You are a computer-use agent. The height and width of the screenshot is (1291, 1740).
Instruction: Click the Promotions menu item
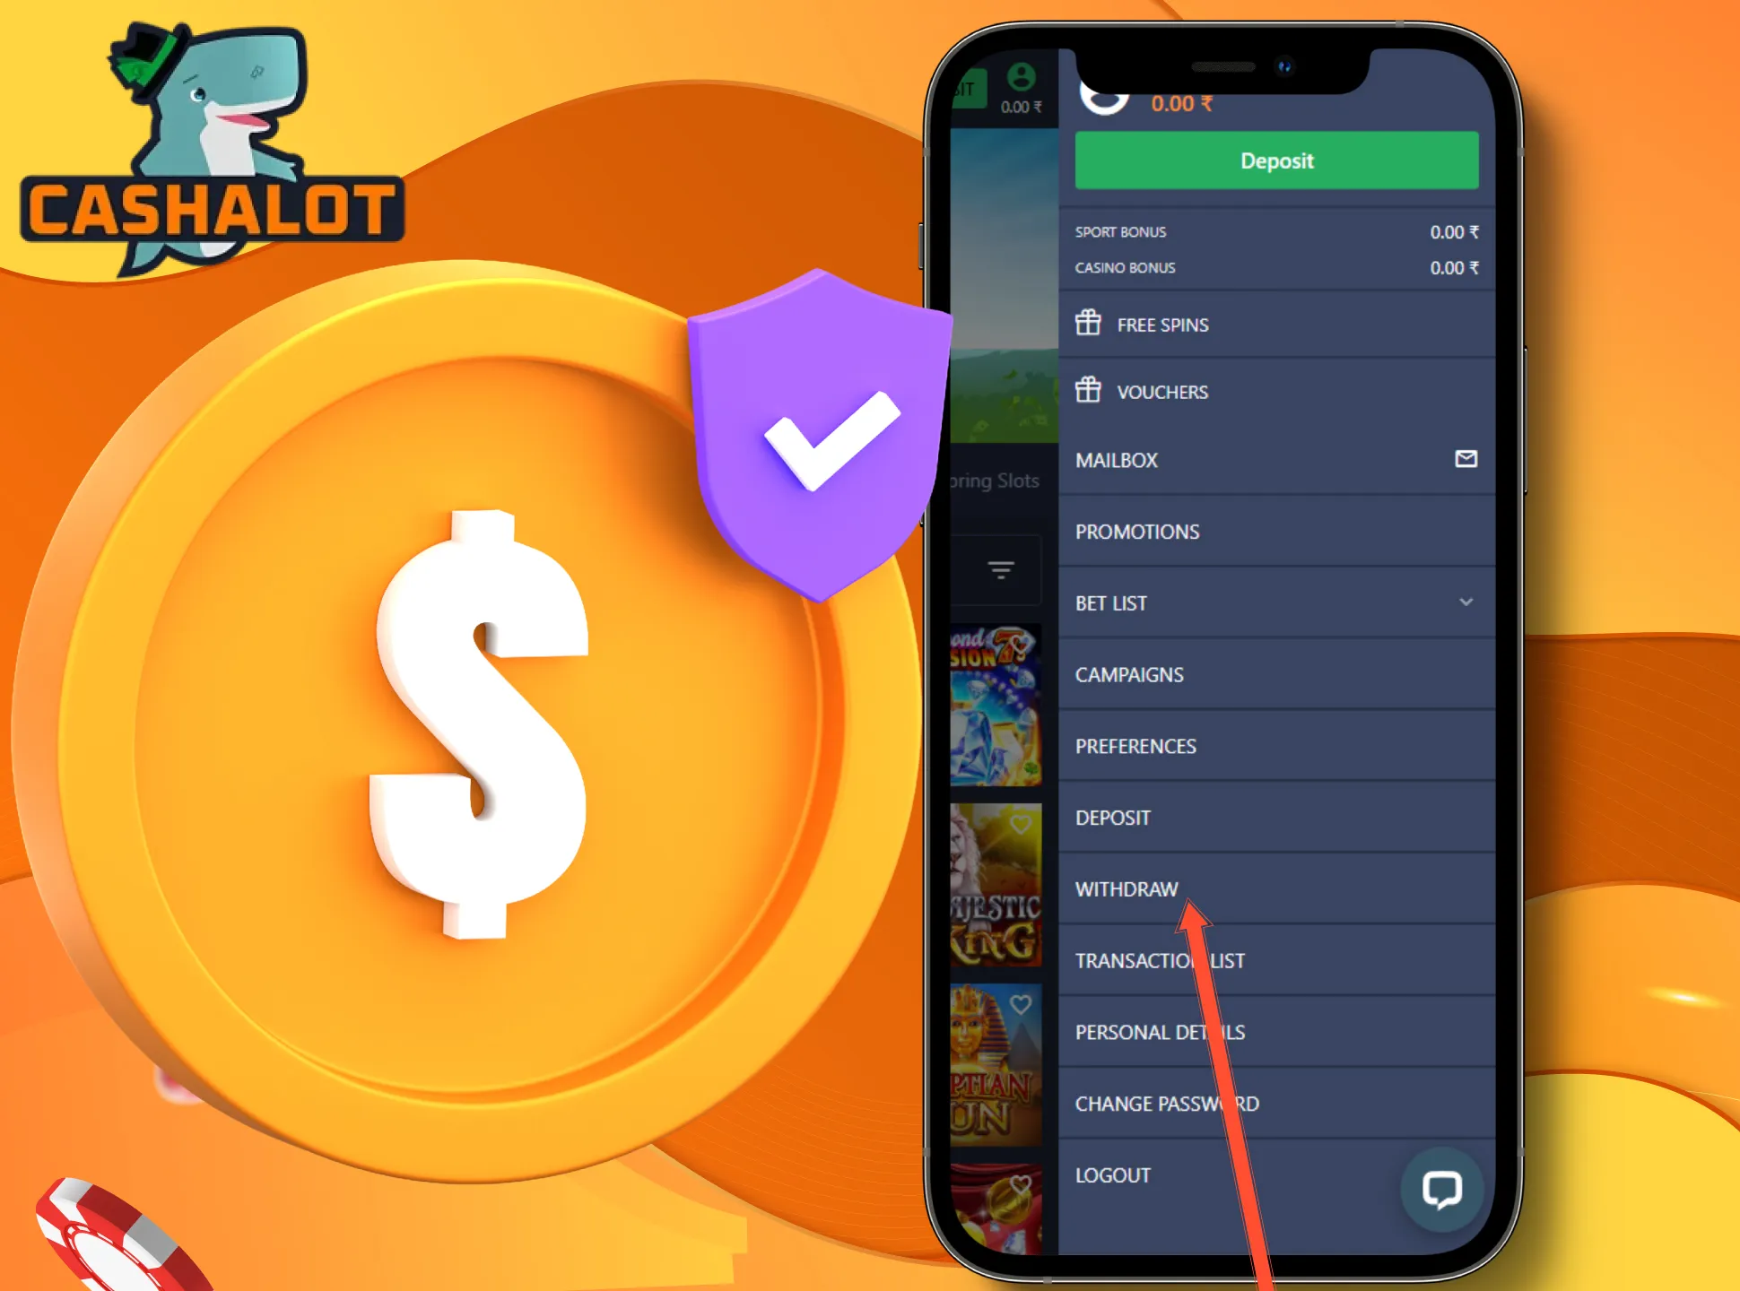[x=1274, y=532]
